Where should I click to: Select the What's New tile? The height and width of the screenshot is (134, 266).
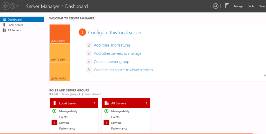pos(60,53)
